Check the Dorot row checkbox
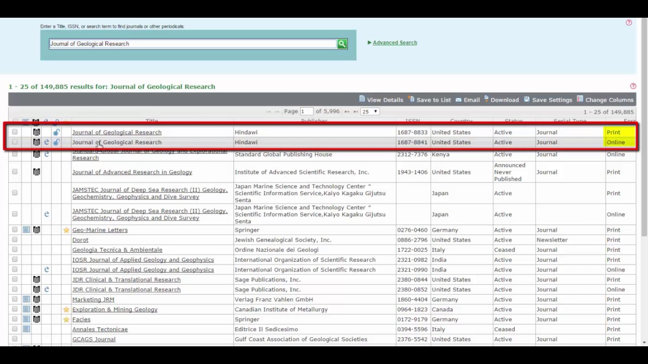The image size is (648, 364). [x=15, y=240]
